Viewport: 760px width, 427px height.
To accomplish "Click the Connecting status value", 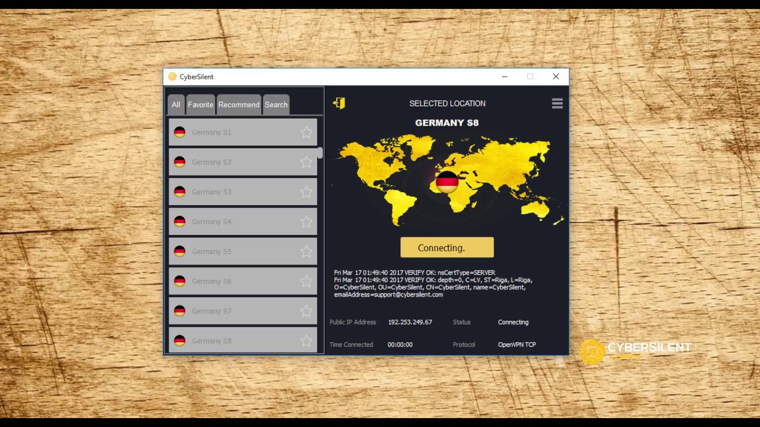I will pos(513,322).
